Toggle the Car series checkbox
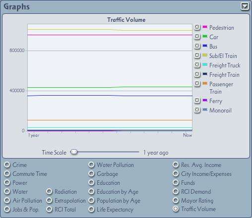This screenshot has width=252, height=218. pos(197,36)
